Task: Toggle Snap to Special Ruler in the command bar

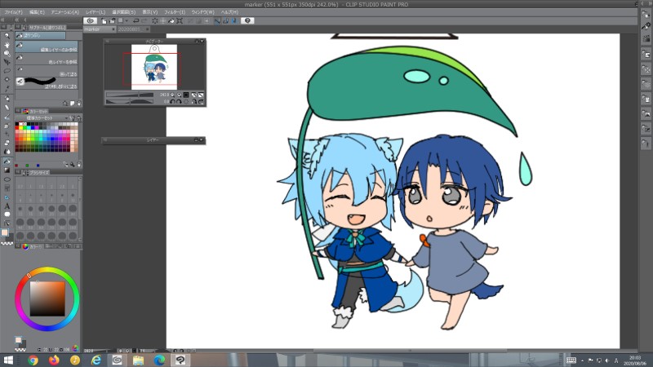Action: (x=225, y=20)
